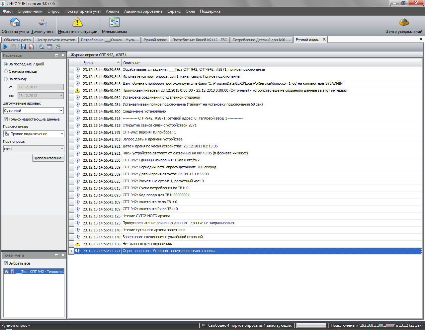Image resolution: width=425 pixels, height=330 pixels.
Task: Click the Дополнительно button
Action: 48,158
